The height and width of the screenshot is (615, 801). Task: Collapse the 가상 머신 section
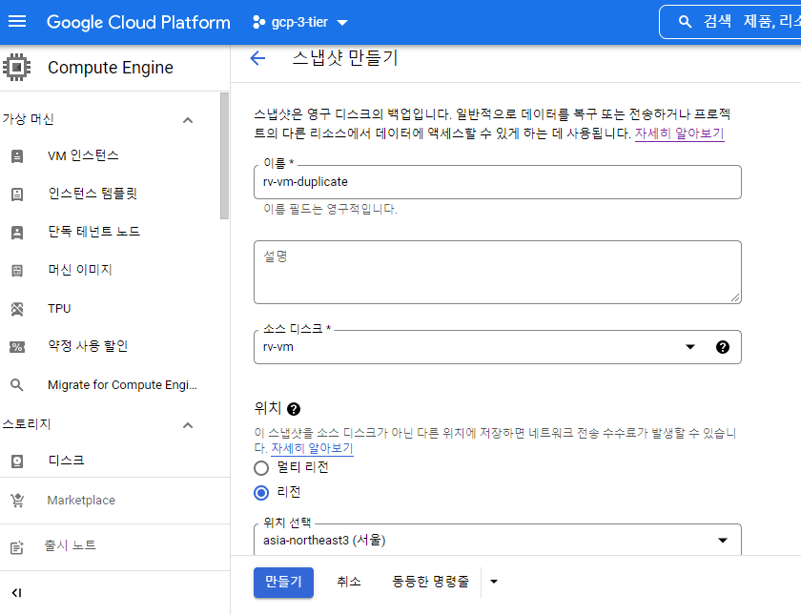coord(188,120)
